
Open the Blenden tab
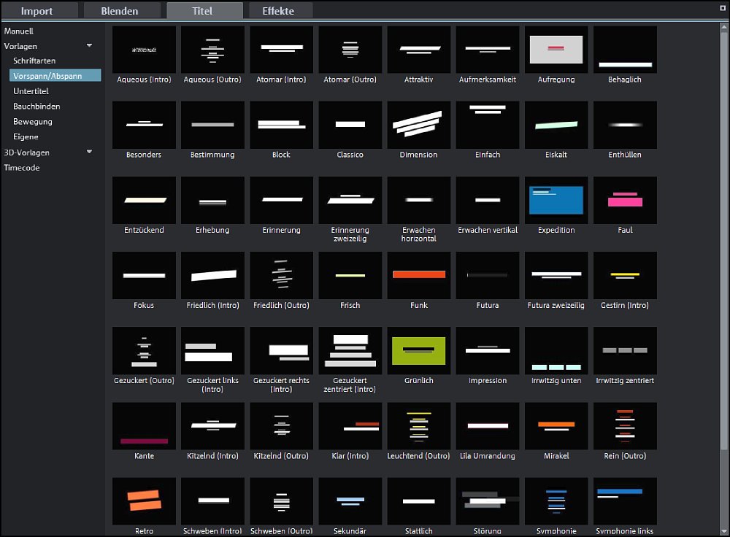click(x=119, y=11)
